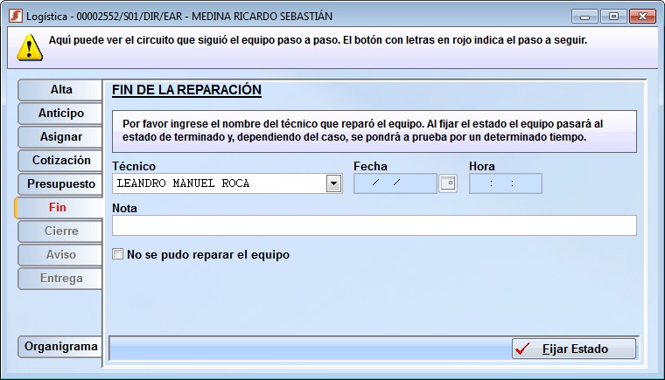This screenshot has height=380, width=665.
Task: Check 'No se pudo reparar el equipo'
Action: [118, 255]
